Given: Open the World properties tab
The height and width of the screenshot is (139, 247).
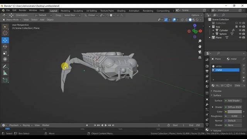Looking at the screenshot, I should click(207, 86).
